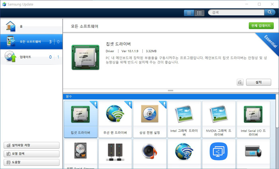Select the 칩셋 드라이버 tile
This screenshot has width=279, height=169.
click(81, 119)
